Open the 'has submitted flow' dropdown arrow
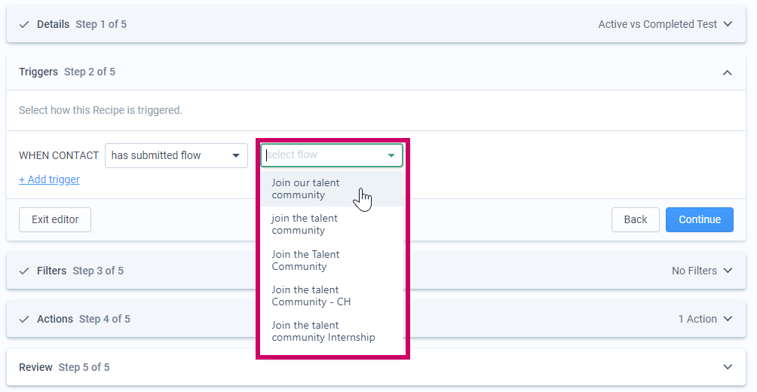The height and width of the screenshot is (392, 757). 236,155
